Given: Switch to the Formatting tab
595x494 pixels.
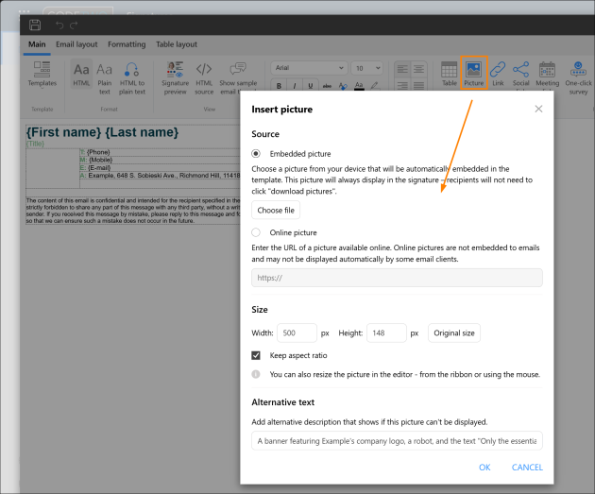Looking at the screenshot, I should (x=127, y=44).
